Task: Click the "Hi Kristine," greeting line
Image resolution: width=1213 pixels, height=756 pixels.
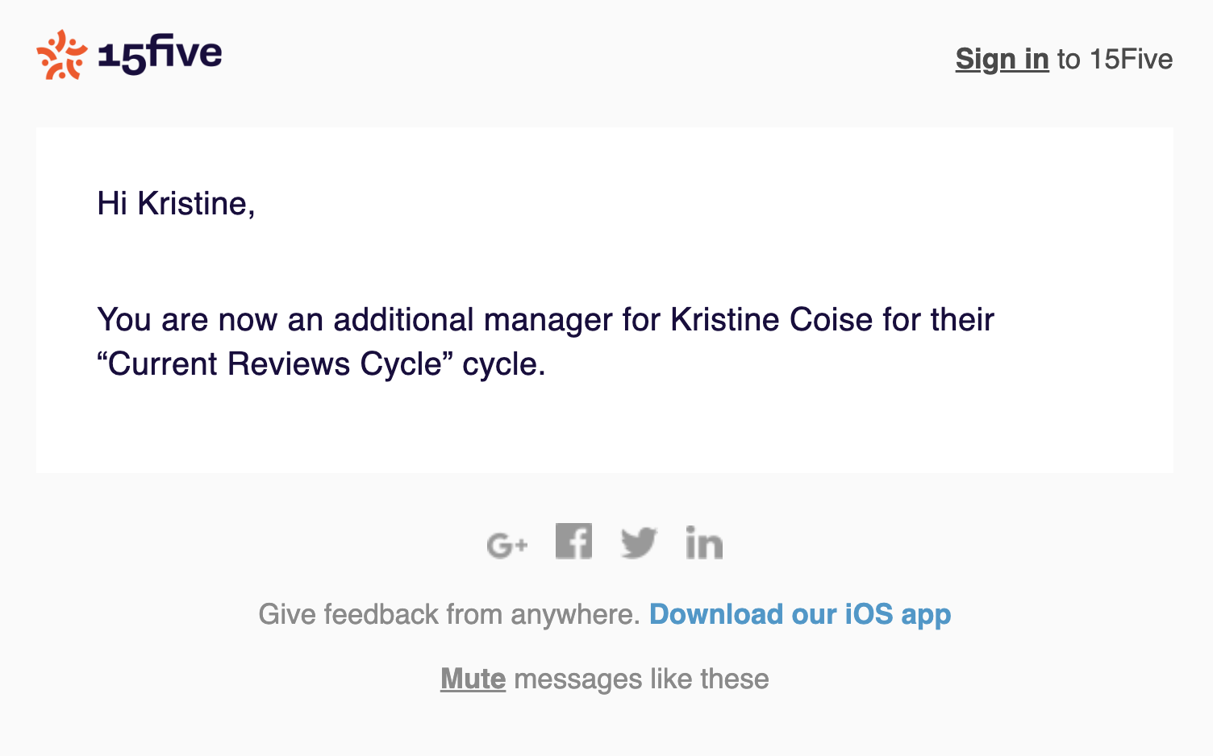Action: [176, 203]
